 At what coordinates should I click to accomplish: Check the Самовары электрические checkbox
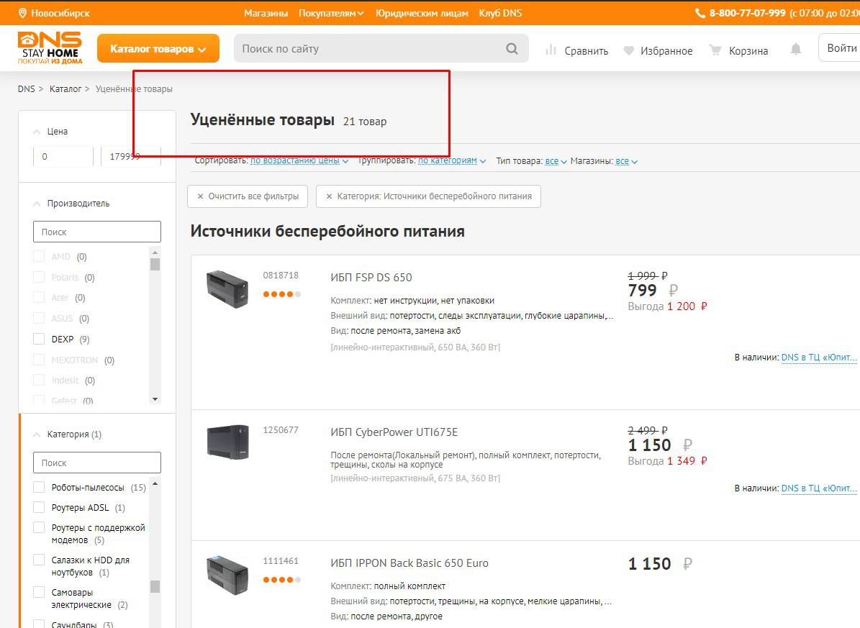click(39, 592)
